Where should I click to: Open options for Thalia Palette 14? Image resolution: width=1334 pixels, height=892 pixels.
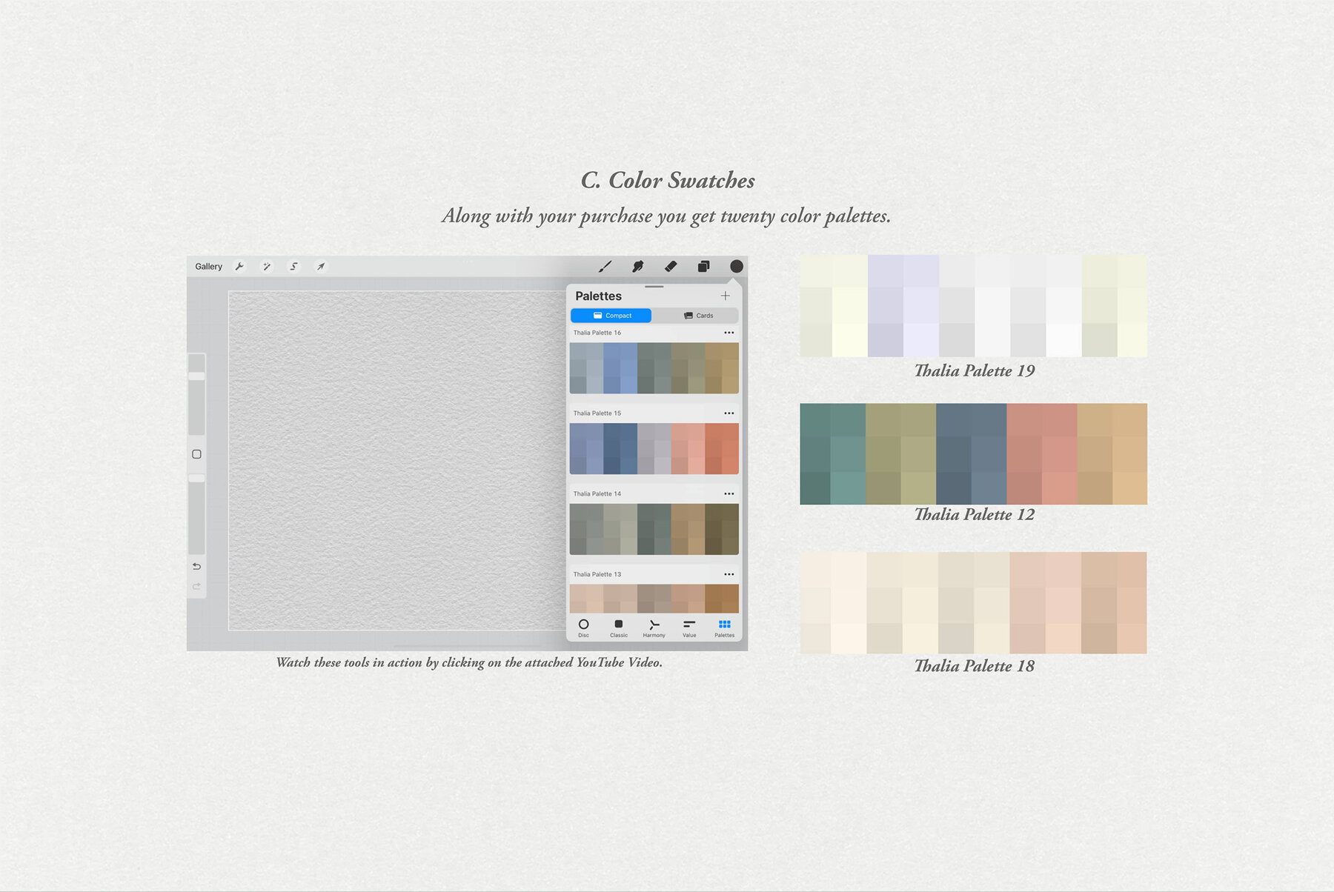pyautogui.click(x=729, y=493)
